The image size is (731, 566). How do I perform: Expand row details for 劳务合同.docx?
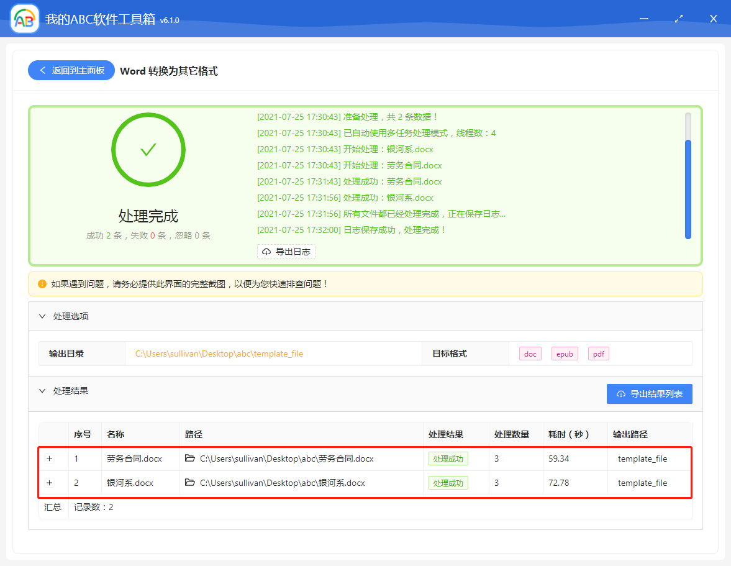[49, 459]
